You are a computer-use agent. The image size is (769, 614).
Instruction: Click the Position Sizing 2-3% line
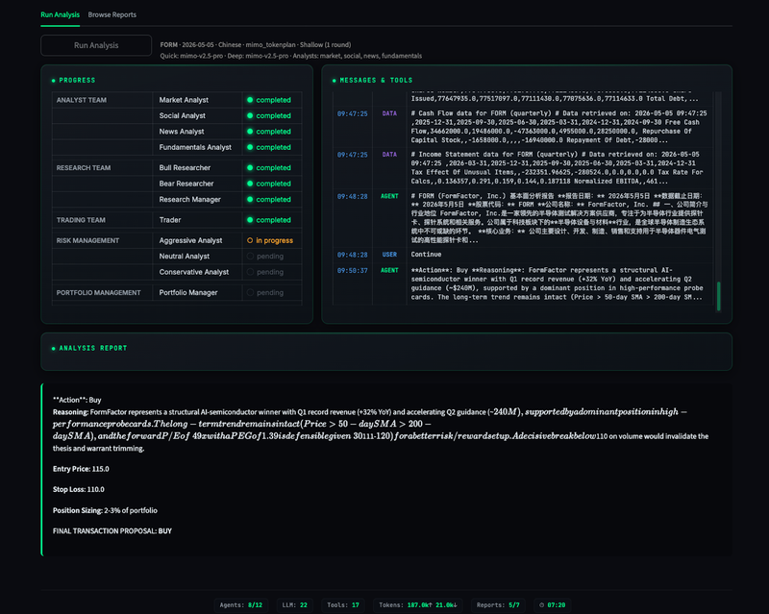tap(105, 510)
